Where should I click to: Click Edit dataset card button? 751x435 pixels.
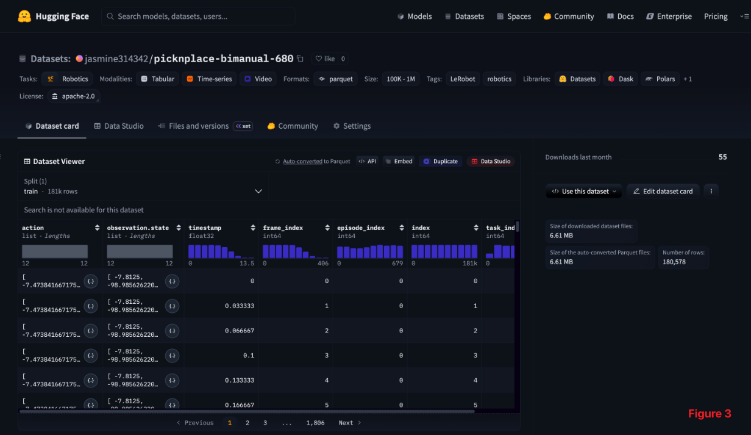[663, 191]
